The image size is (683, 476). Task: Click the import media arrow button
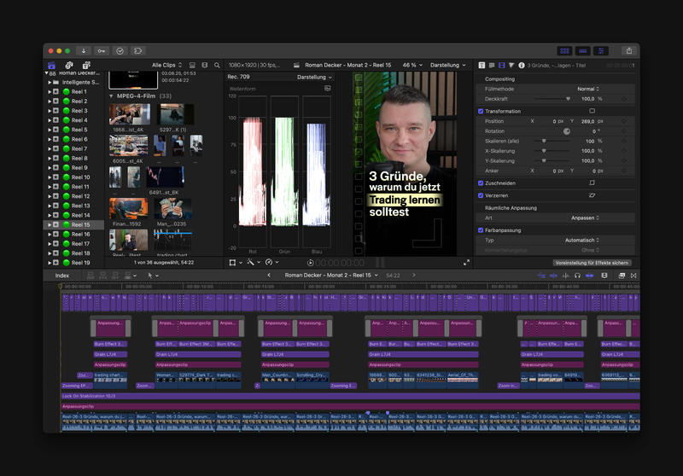tap(83, 51)
